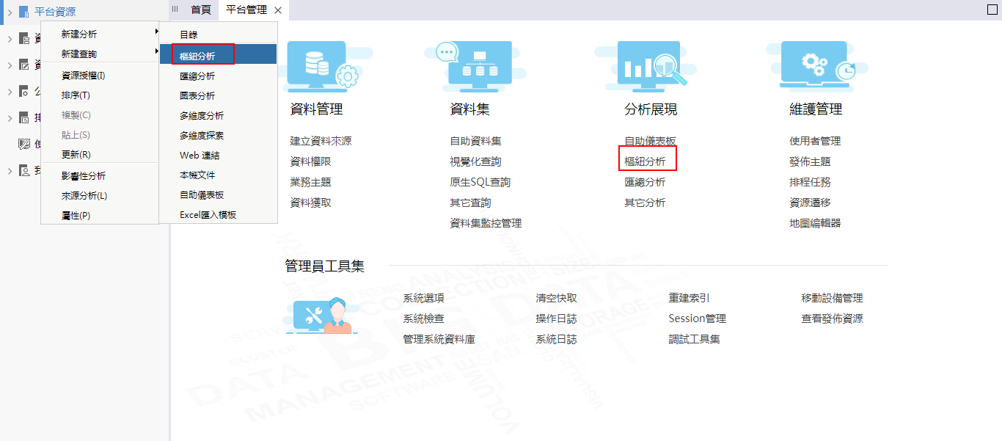Switch to the 首頁 tab
This screenshot has width=1002, height=441.
[200, 10]
